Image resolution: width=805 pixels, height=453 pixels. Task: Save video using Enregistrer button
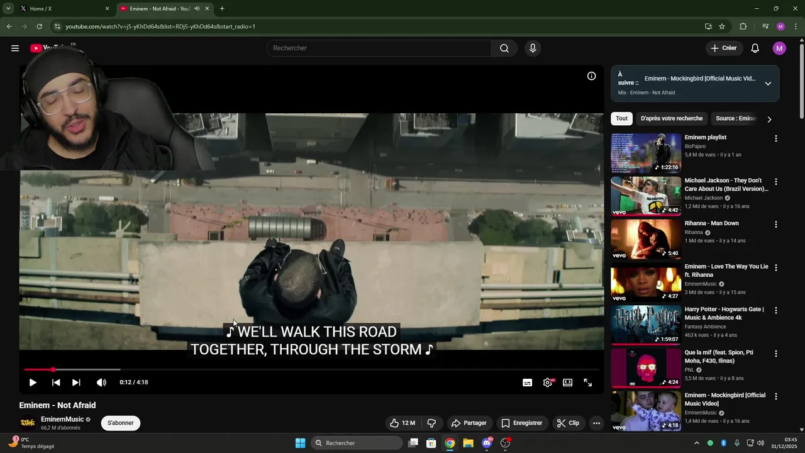point(522,423)
